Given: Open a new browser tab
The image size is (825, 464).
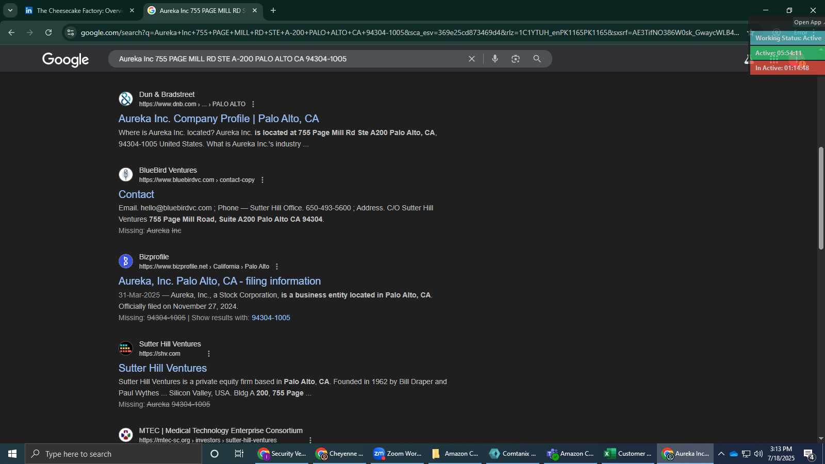Looking at the screenshot, I should tap(273, 10).
